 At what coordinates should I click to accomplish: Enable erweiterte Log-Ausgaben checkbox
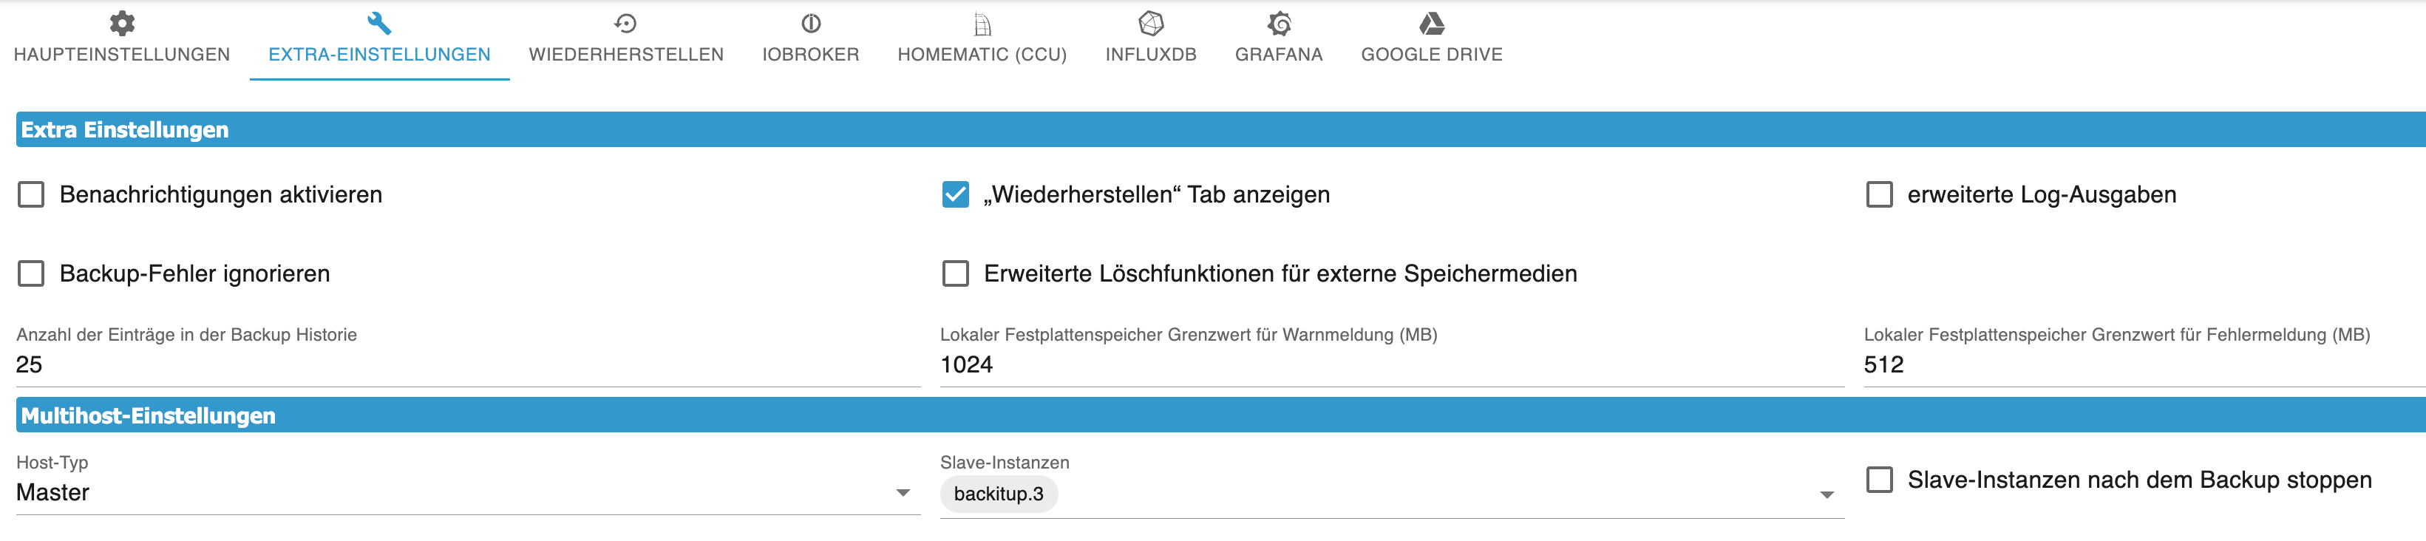tap(1879, 195)
